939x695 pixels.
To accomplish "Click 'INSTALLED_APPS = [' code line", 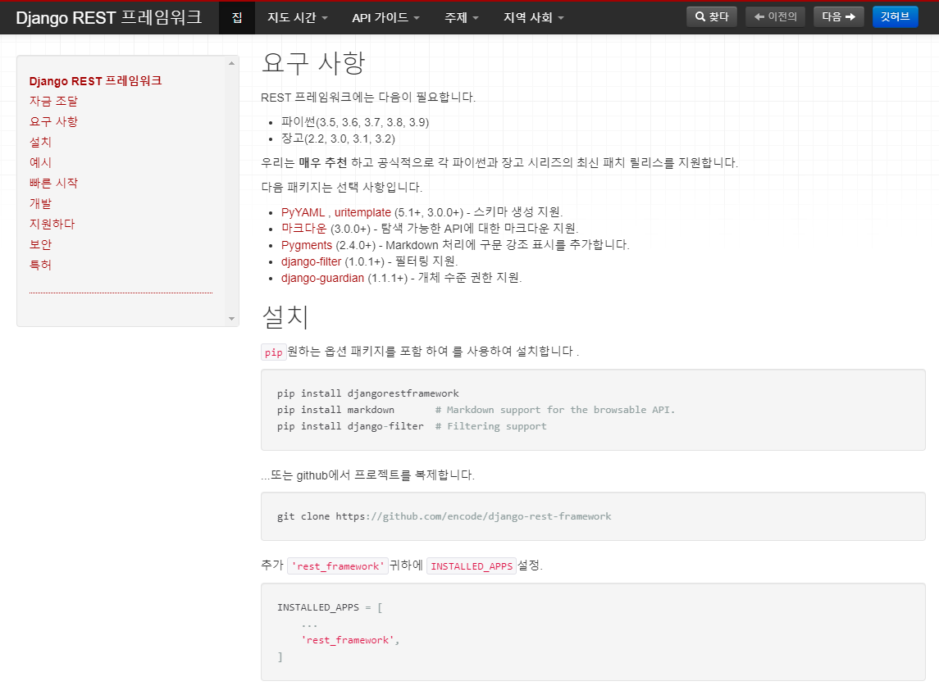I will [330, 607].
